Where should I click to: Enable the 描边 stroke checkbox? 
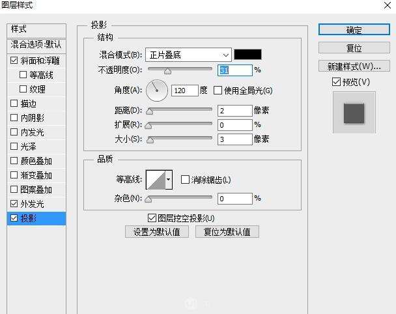(15, 104)
